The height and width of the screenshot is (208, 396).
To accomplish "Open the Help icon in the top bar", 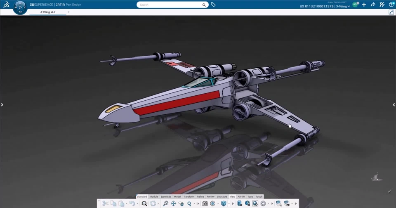I will click(391, 5).
